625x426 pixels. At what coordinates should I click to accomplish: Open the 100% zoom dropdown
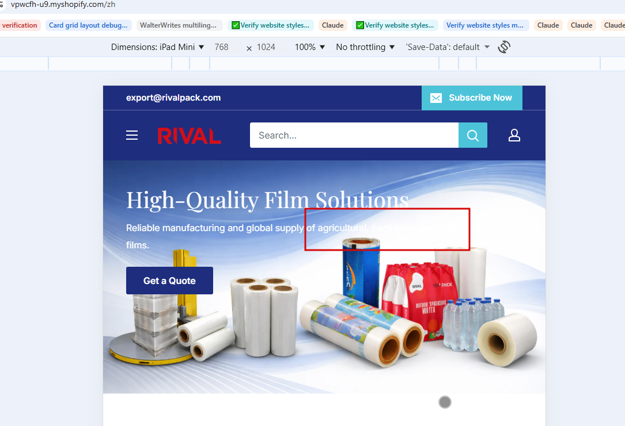(310, 47)
